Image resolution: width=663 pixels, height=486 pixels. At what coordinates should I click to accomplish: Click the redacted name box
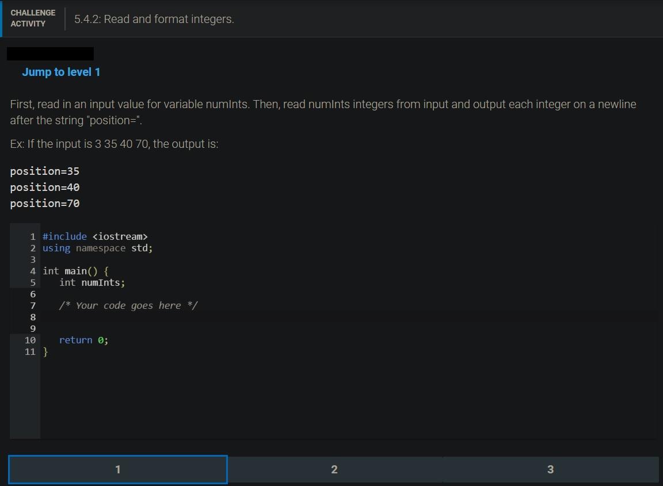coord(49,53)
